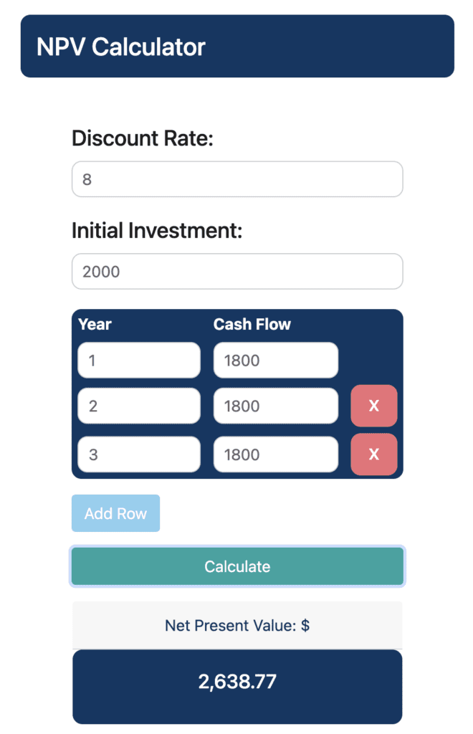This screenshot has width=473, height=734.
Task: Click the Net Present Value label
Action: pos(237,625)
